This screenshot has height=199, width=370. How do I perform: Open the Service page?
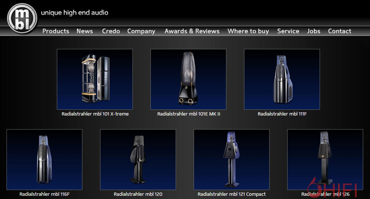288,31
